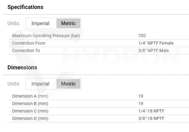The height and width of the screenshot is (132, 189).
Task: Click the 3/8"-18 NPTF value
Action: click(151, 119)
